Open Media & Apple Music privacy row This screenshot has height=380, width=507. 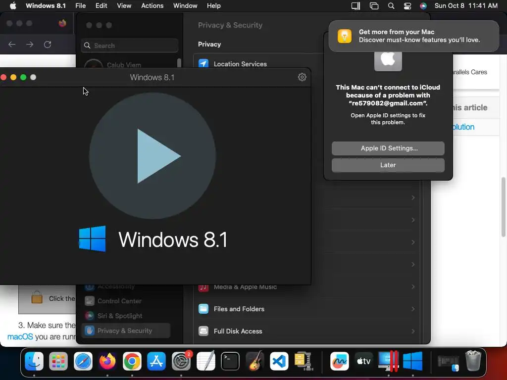coord(306,287)
